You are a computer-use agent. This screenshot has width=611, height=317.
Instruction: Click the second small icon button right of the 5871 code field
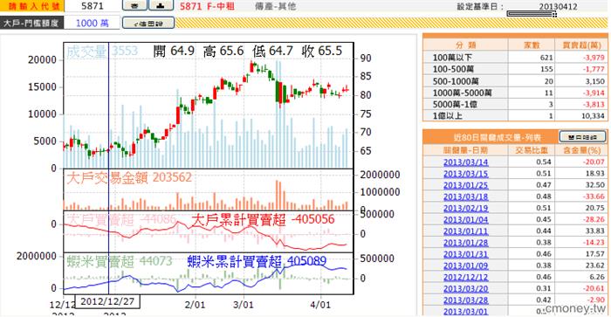161,5
